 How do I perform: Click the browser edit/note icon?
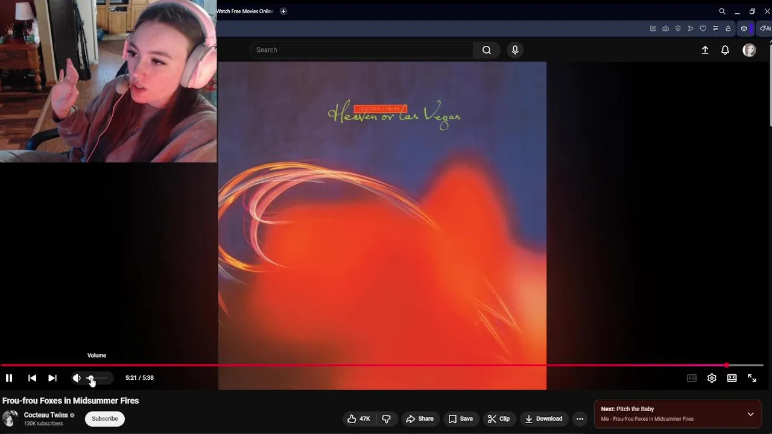653,28
